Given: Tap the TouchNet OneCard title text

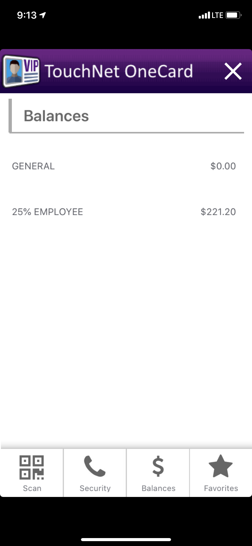Looking at the screenshot, I should click(119, 71).
